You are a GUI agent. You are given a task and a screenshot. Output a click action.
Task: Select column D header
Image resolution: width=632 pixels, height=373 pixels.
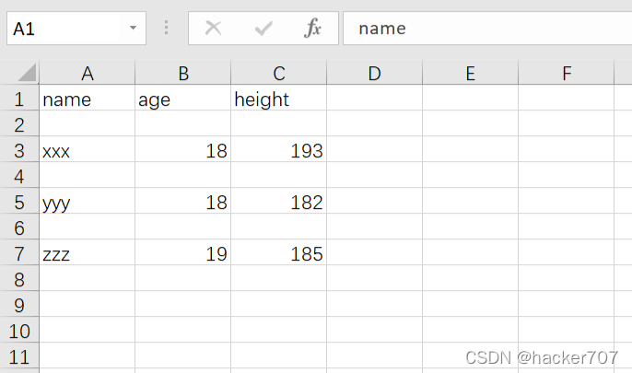(374, 74)
